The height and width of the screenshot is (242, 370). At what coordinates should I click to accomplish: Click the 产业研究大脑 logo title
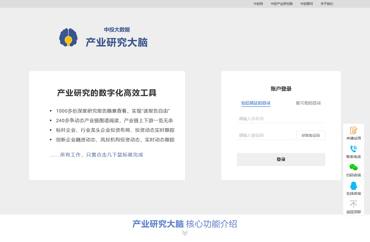117,43
